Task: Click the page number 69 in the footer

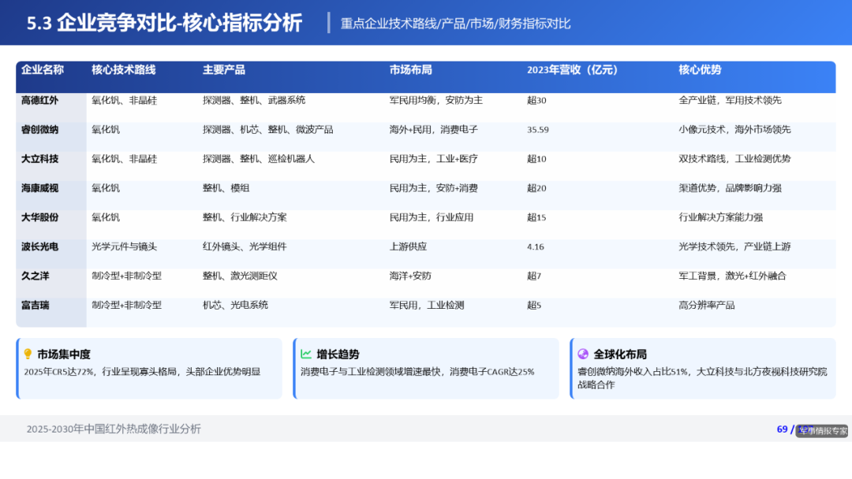Action: point(782,429)
